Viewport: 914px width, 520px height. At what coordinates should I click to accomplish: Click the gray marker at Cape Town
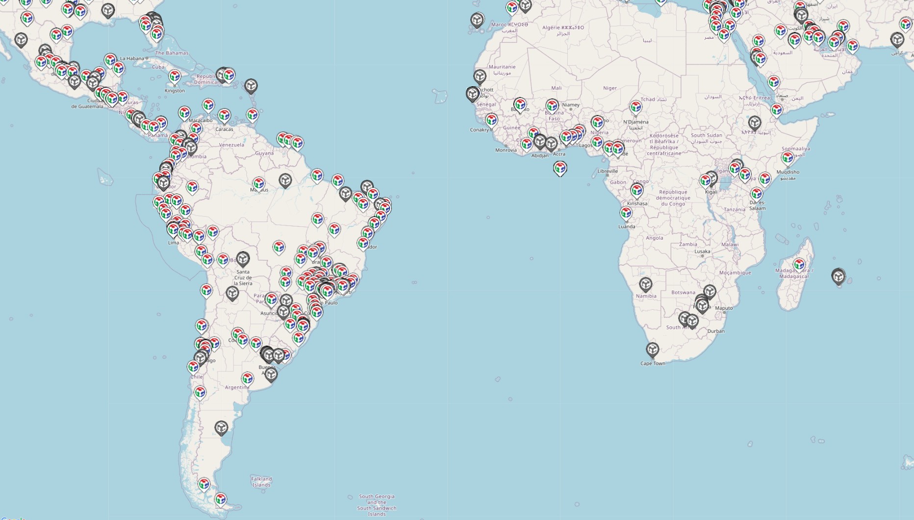(x=652, y=349)
